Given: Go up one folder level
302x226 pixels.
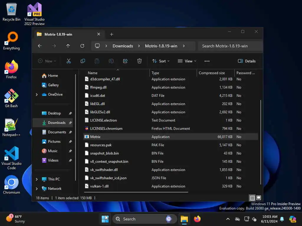Looking at the screenshot, I should tap(68, 46).
